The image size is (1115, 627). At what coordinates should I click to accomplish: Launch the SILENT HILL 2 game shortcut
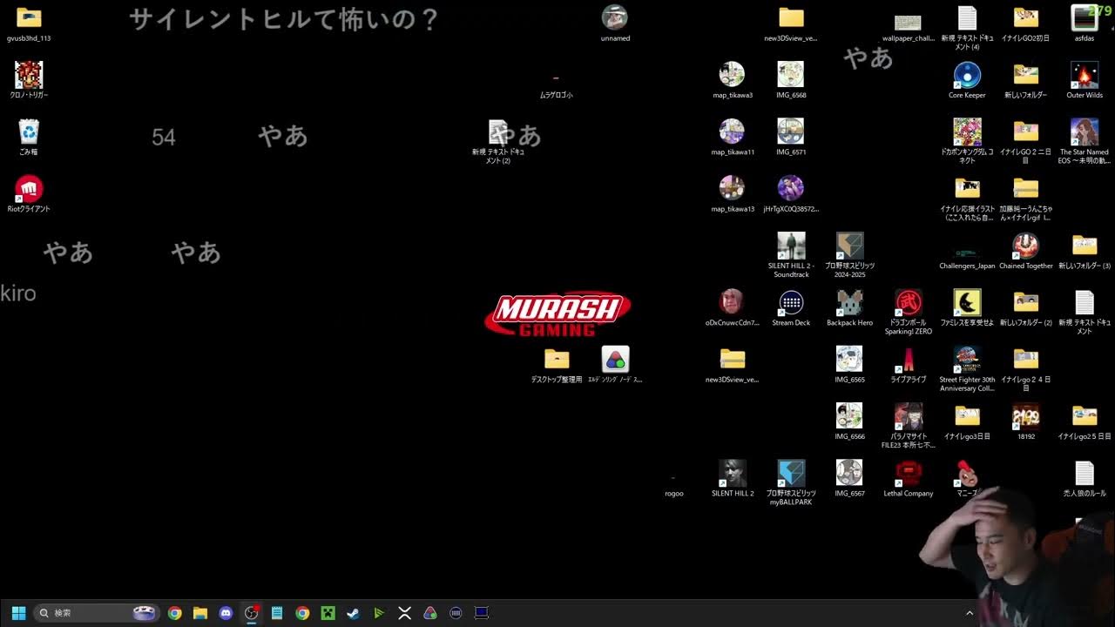[732, 473]
